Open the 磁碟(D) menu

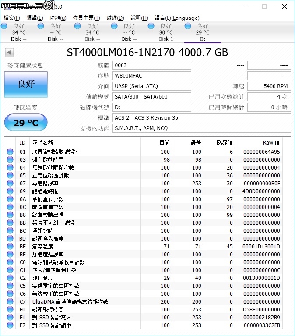[x=115, y=18]
